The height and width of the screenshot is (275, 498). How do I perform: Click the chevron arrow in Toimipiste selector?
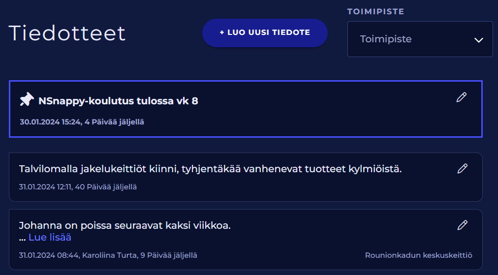click(x=479, y=40)
